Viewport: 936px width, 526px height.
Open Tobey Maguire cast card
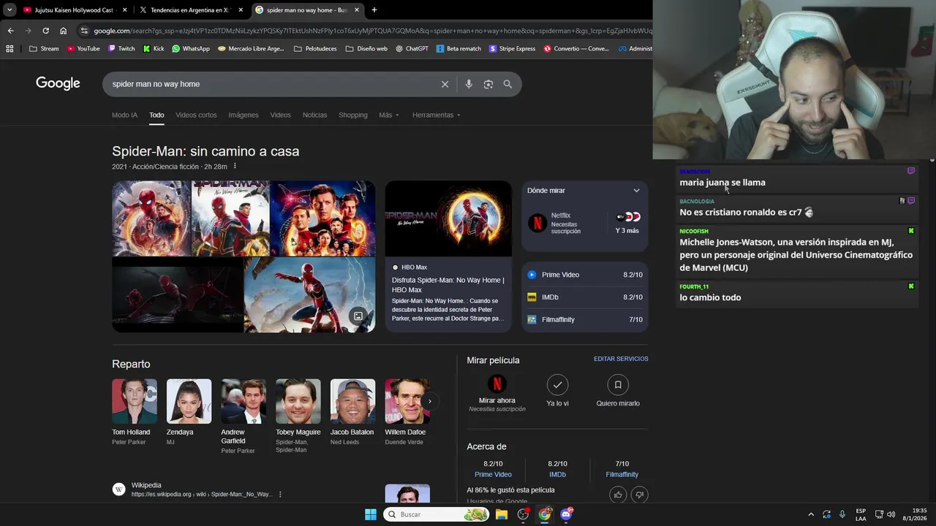click(298, 416)
